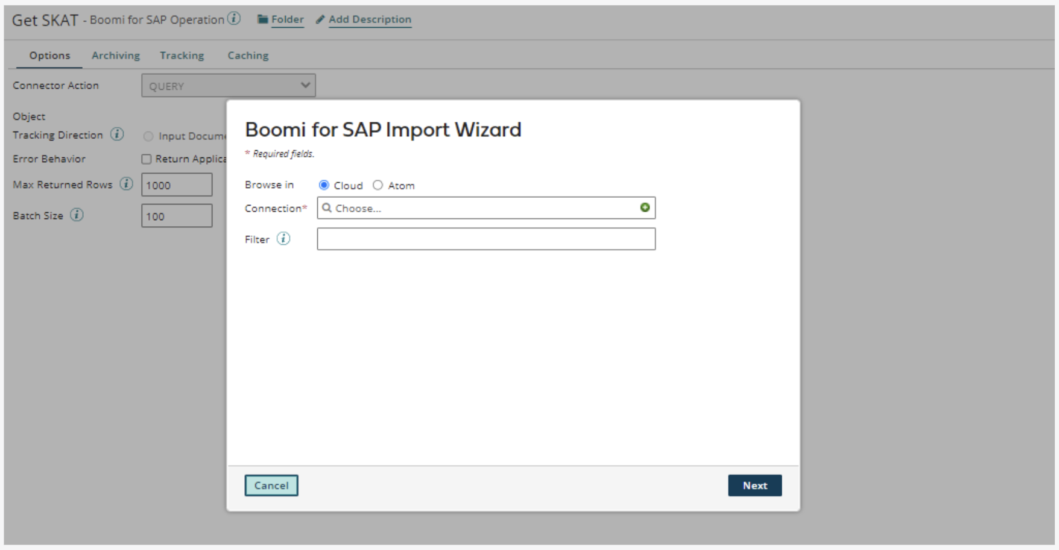Screen dimensions: 1059x550
Task: Open the Tracking tab
Action: pyautogui.click(x=182, y=55)
